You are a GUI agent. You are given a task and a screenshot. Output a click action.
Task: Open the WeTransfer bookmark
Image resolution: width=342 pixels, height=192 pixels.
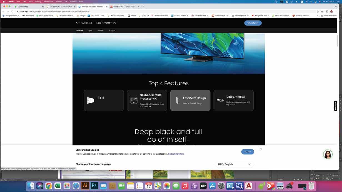tap(28, 16)
